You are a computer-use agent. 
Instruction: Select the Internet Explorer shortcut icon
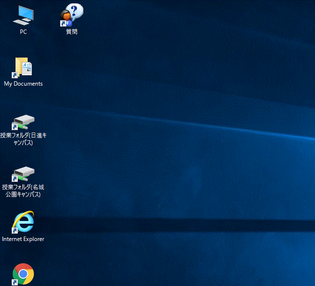pyautogui.click(x=23, y=222)
